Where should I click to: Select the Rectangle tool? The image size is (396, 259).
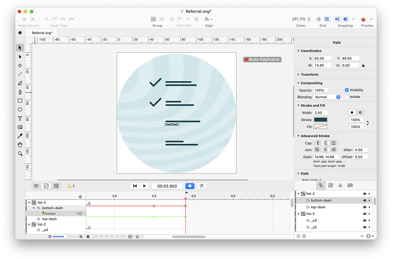pos(20,101)
